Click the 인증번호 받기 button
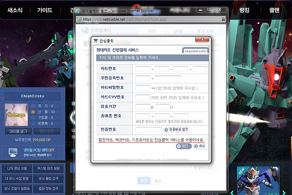Screen dimensions: 292x195 pos(178,129)
